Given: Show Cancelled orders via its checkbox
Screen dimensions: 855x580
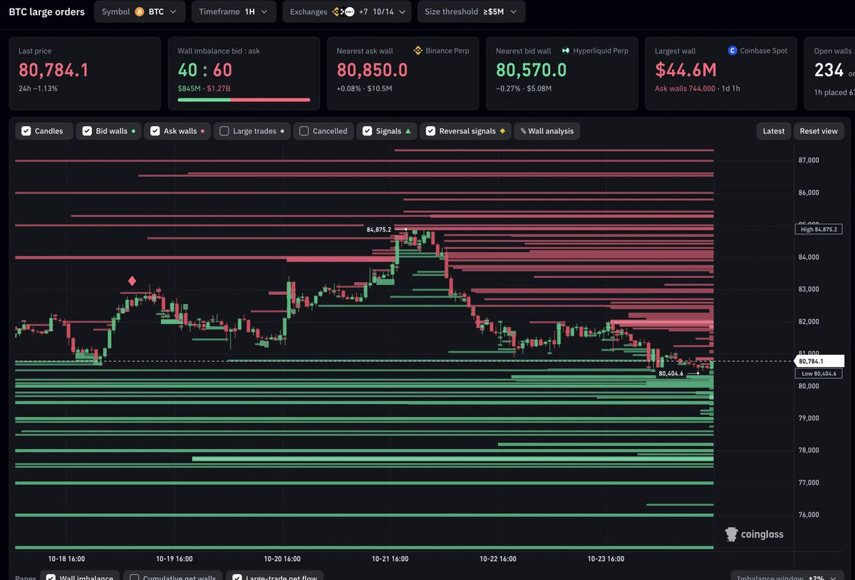Looking at the screenshot, I should [304, 131].
